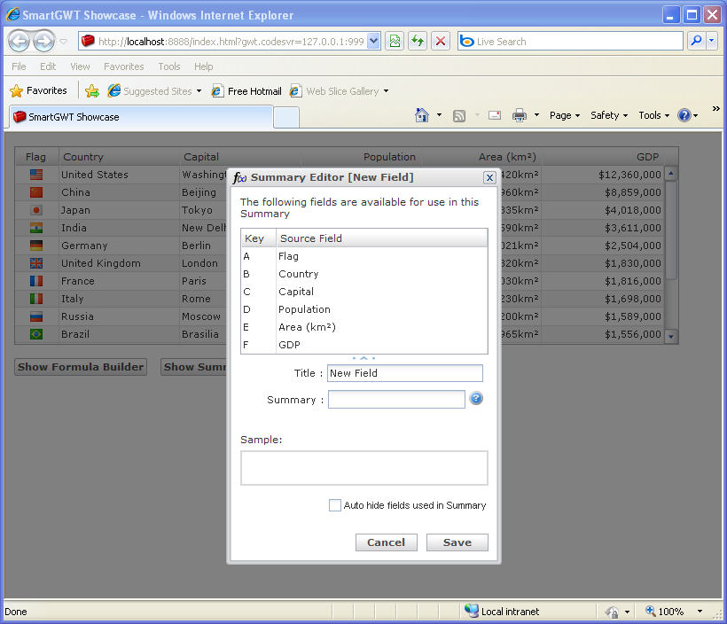Screen dimensions: 727x624
Task: Open the Tools menu in menu bar
Action: point(168,66)
